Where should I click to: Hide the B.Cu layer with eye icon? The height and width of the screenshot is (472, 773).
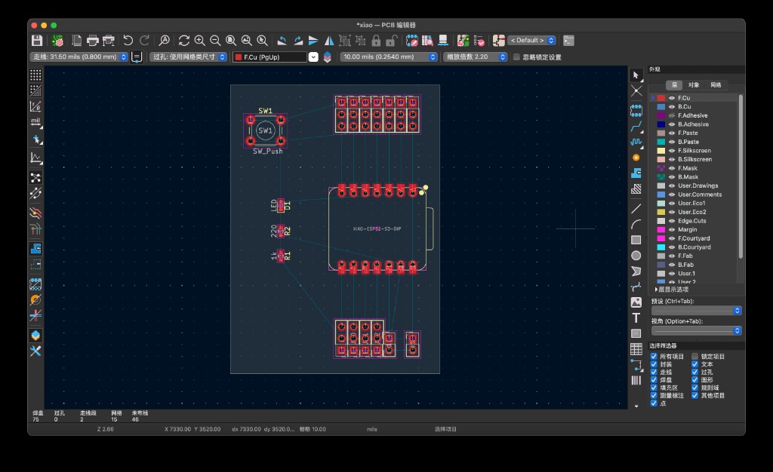pyautogui.click(x=671, y=107)
